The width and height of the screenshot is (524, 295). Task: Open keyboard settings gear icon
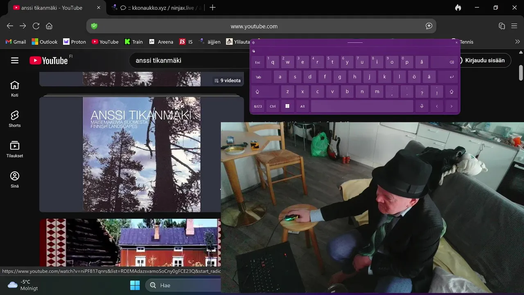[x=253, y=42]
